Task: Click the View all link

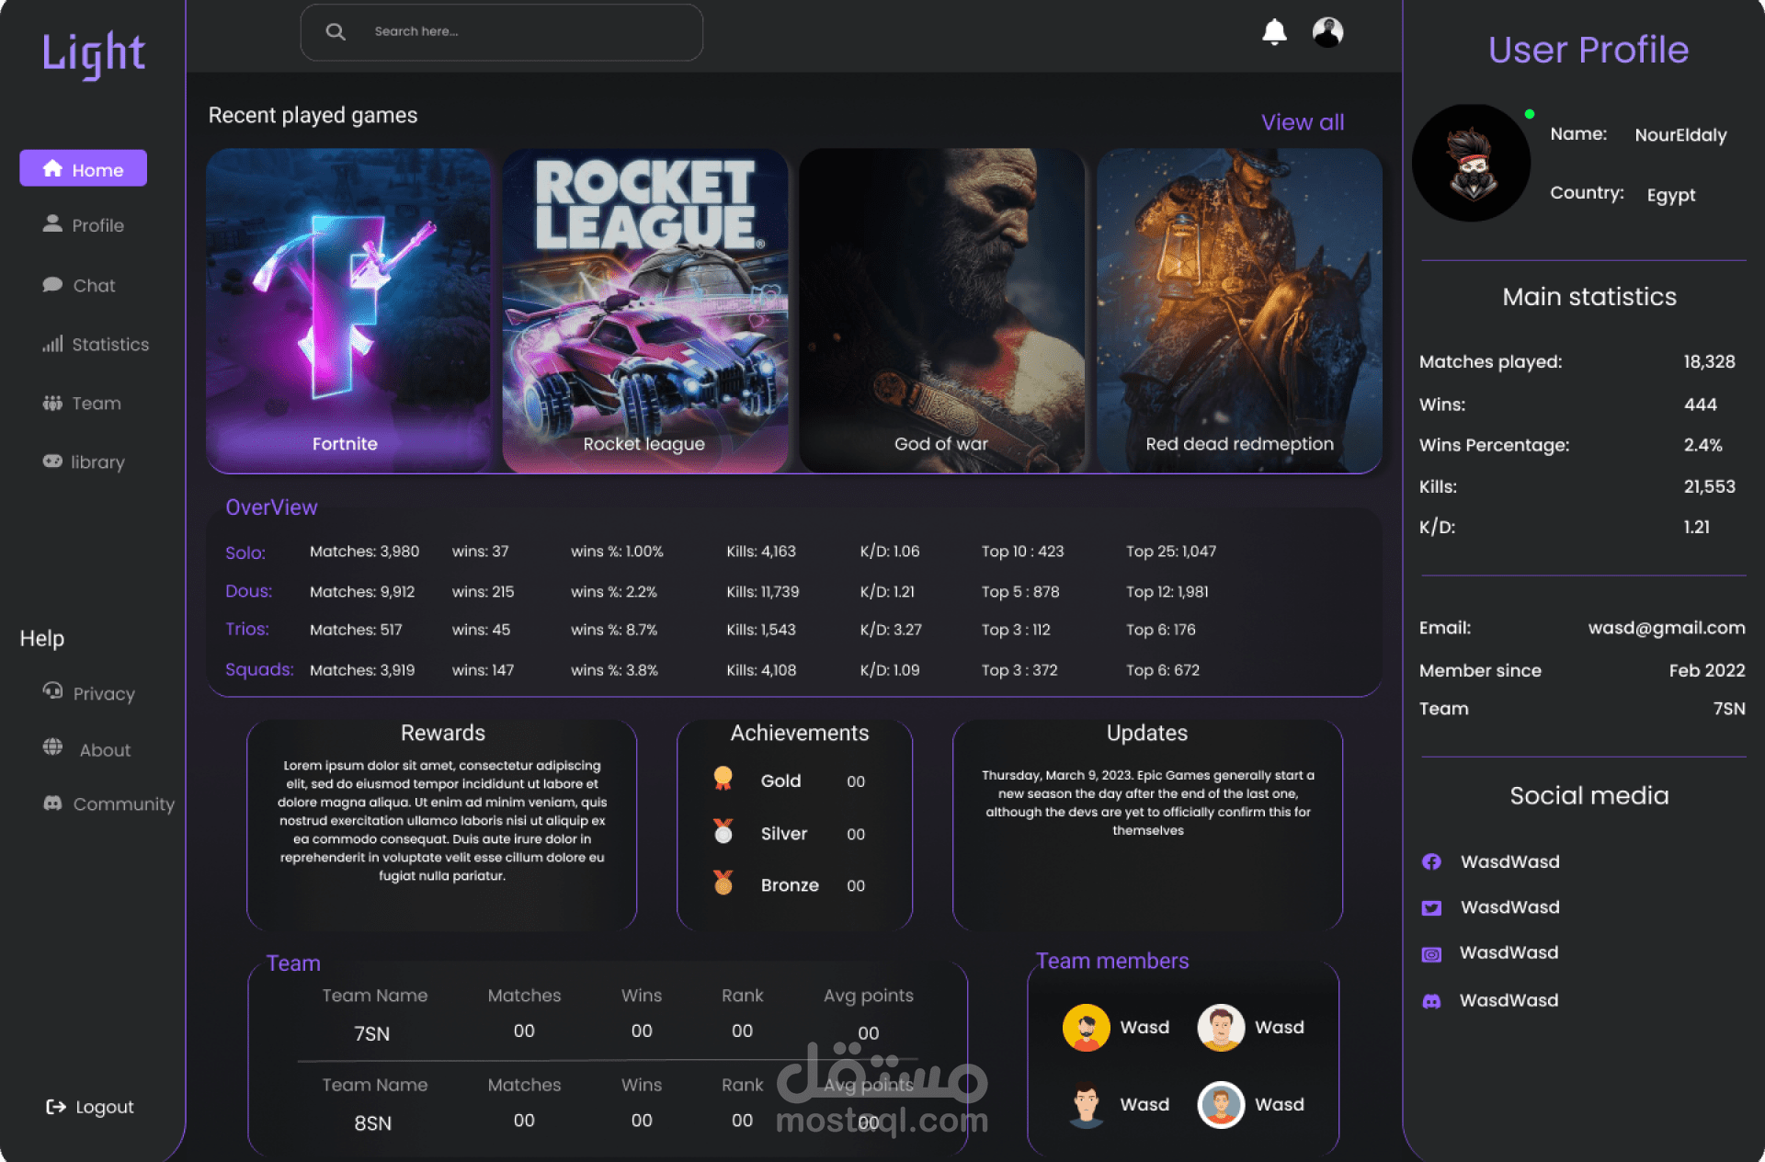Action: pos(1303,122)
